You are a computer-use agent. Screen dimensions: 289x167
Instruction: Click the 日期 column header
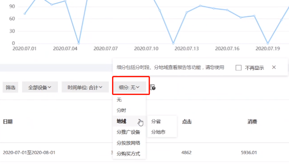click(x=8, y=121)
